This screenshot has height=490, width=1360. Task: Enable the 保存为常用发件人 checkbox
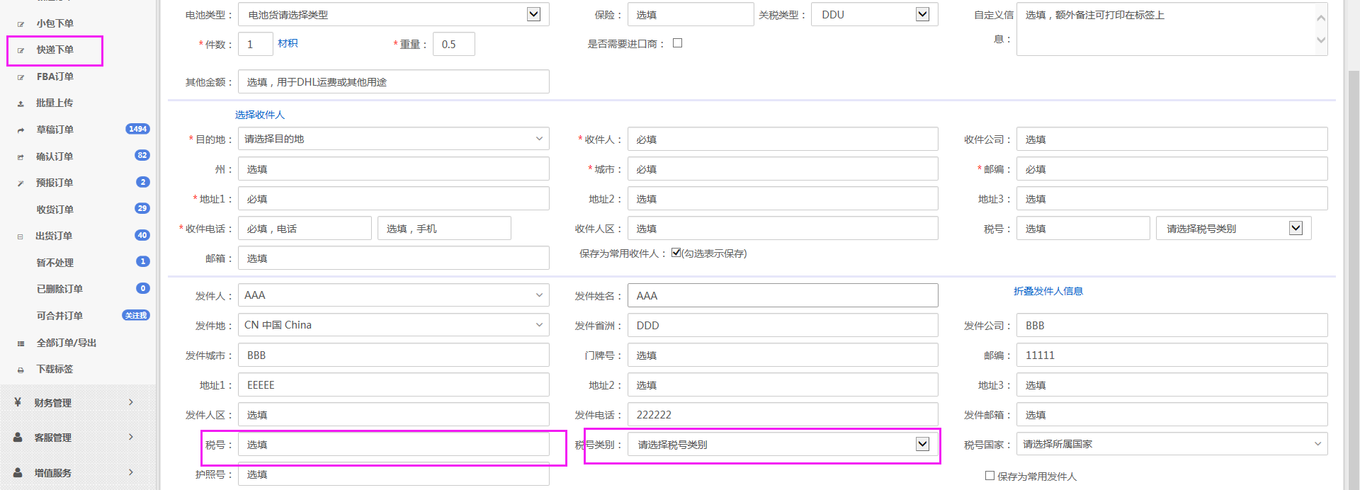990,476
